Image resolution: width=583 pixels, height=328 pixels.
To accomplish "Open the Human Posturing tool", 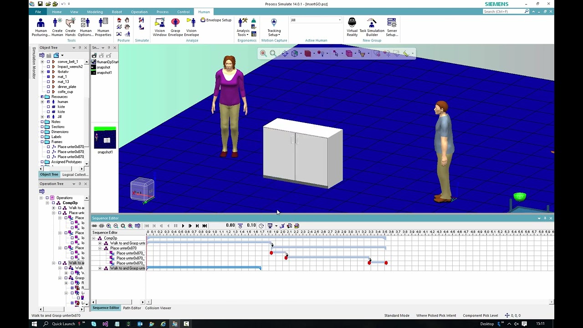I will coord(41,27).
